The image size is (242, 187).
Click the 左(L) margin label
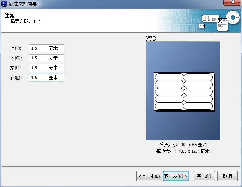(16, 68)
